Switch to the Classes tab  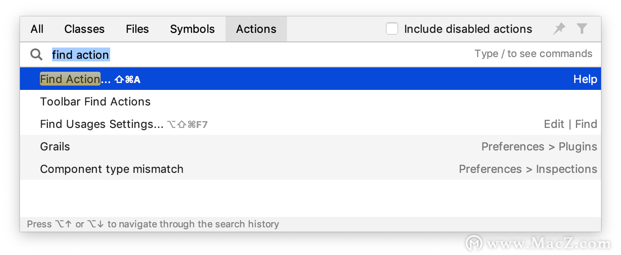(x=84, y=29)
